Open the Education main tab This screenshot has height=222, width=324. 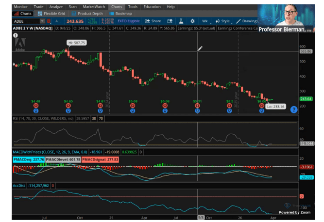(152, 7)
